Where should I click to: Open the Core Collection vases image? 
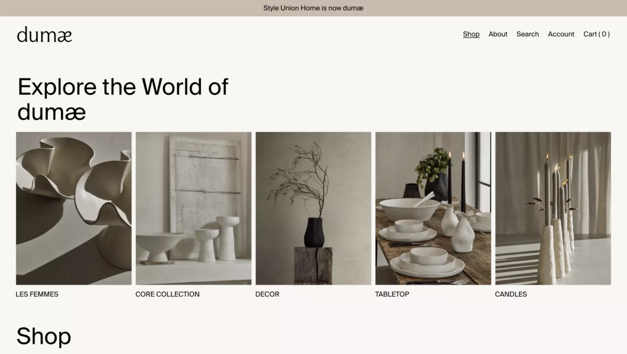coord(194,208)
